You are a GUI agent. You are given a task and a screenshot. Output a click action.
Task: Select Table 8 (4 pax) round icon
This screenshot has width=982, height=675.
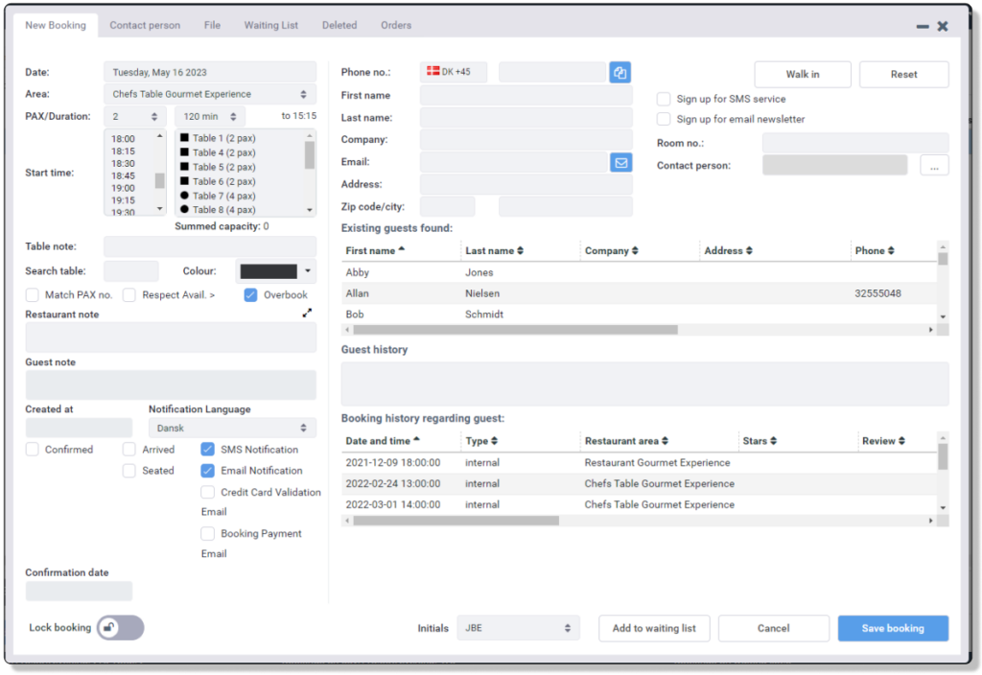click(184, 209)
